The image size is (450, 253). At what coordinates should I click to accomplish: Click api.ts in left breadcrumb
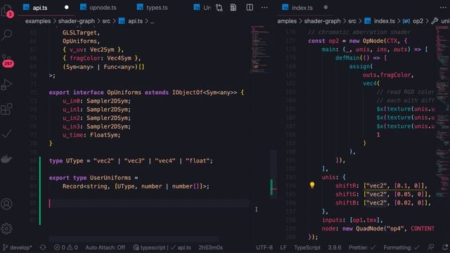135,21
